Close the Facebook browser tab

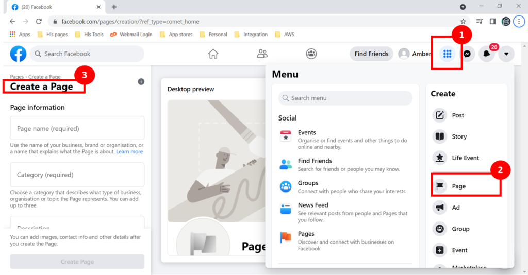pos(98,7)
